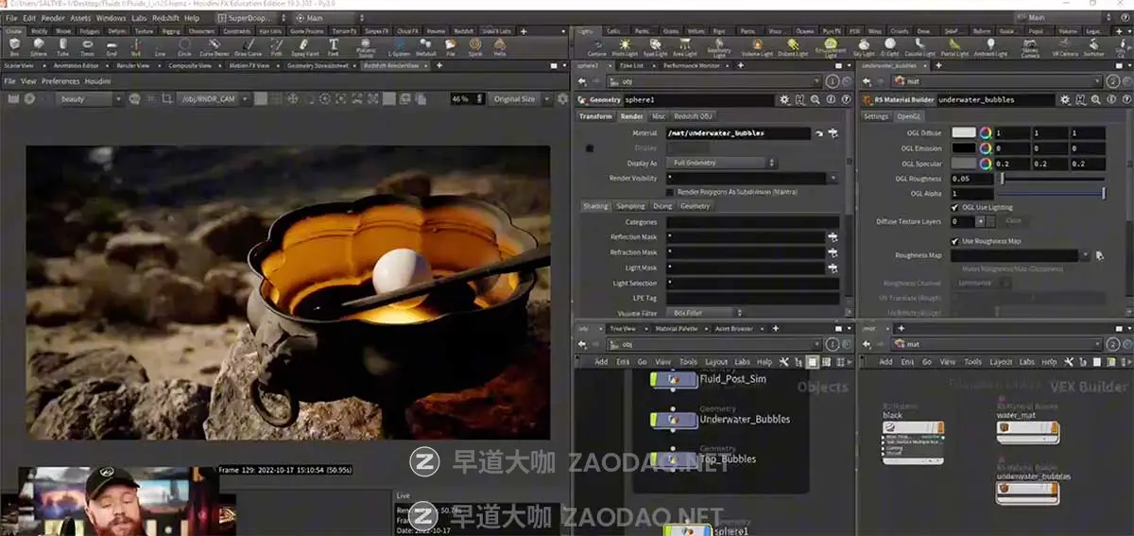Adjust the OGL Alpha slider
Screen dimensions: 1134x536
(x=1052, y=193)
